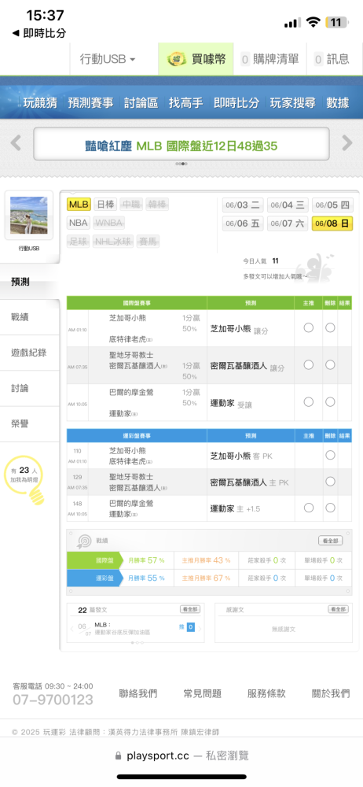Open 玩家搜尋 in the nav bar
Screen dimensions: 363x787
293,103
